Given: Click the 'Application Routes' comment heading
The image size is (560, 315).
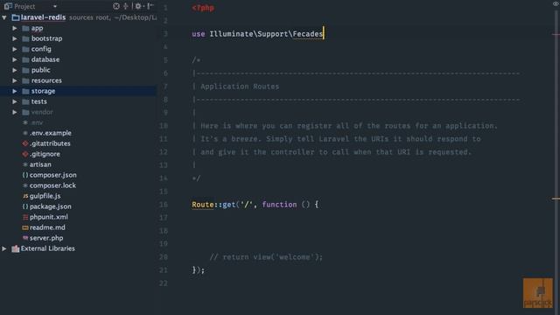Looking at the screenshot, I should point(240,87).
